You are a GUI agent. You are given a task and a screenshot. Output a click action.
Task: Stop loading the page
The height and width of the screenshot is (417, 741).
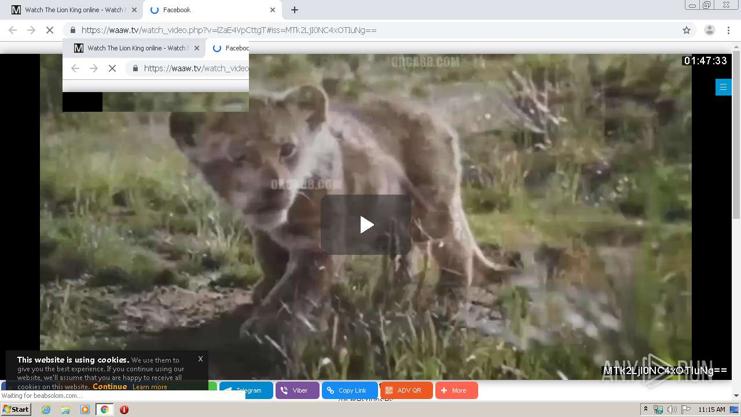50,30
